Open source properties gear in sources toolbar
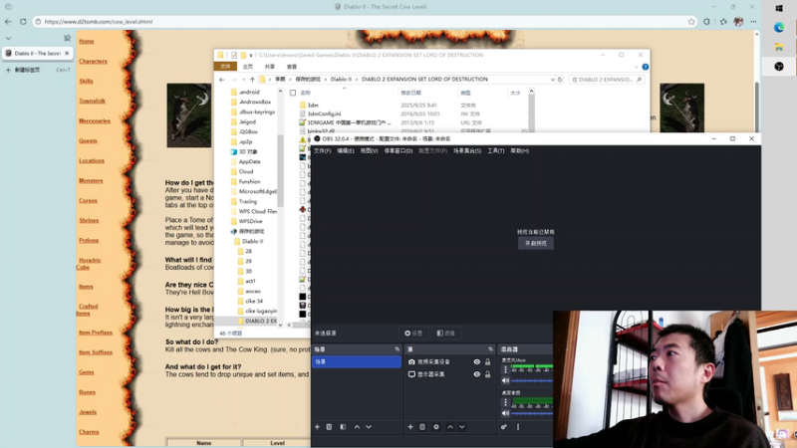This screenshot has width=797, height=448. [x=436, y=427]
